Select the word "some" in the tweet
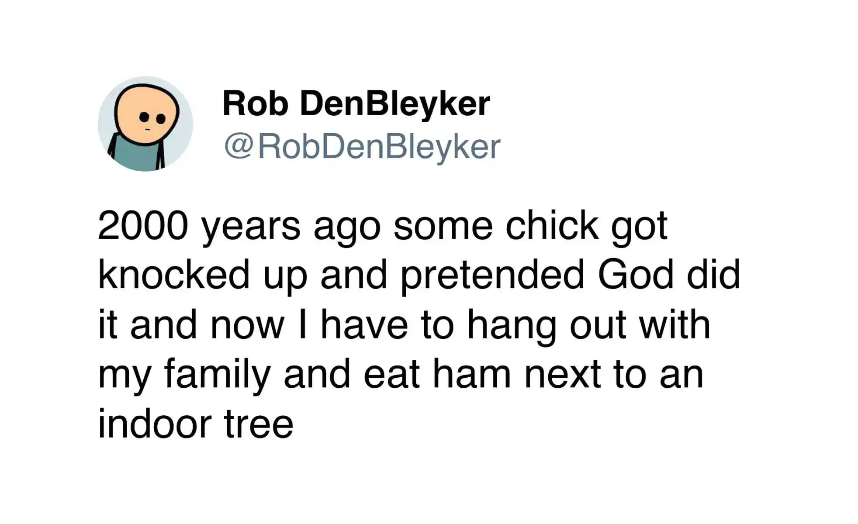Screen dimensions: 858x524 [443, 226]
